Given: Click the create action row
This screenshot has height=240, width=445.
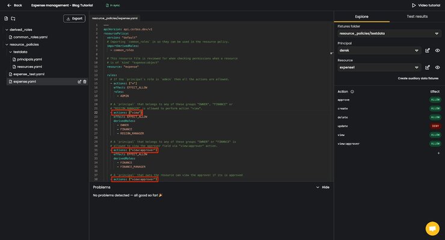Looking at the screenshot, I should click(389, 109).
